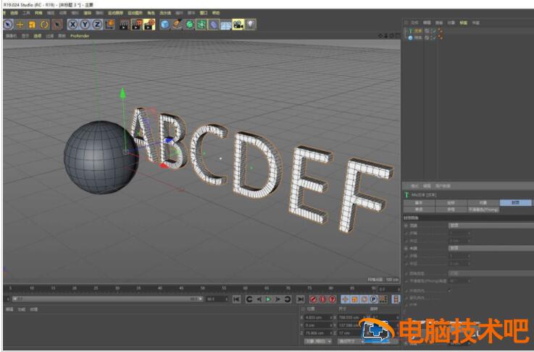Toggle Autokeying red button

tap(323, 299)
